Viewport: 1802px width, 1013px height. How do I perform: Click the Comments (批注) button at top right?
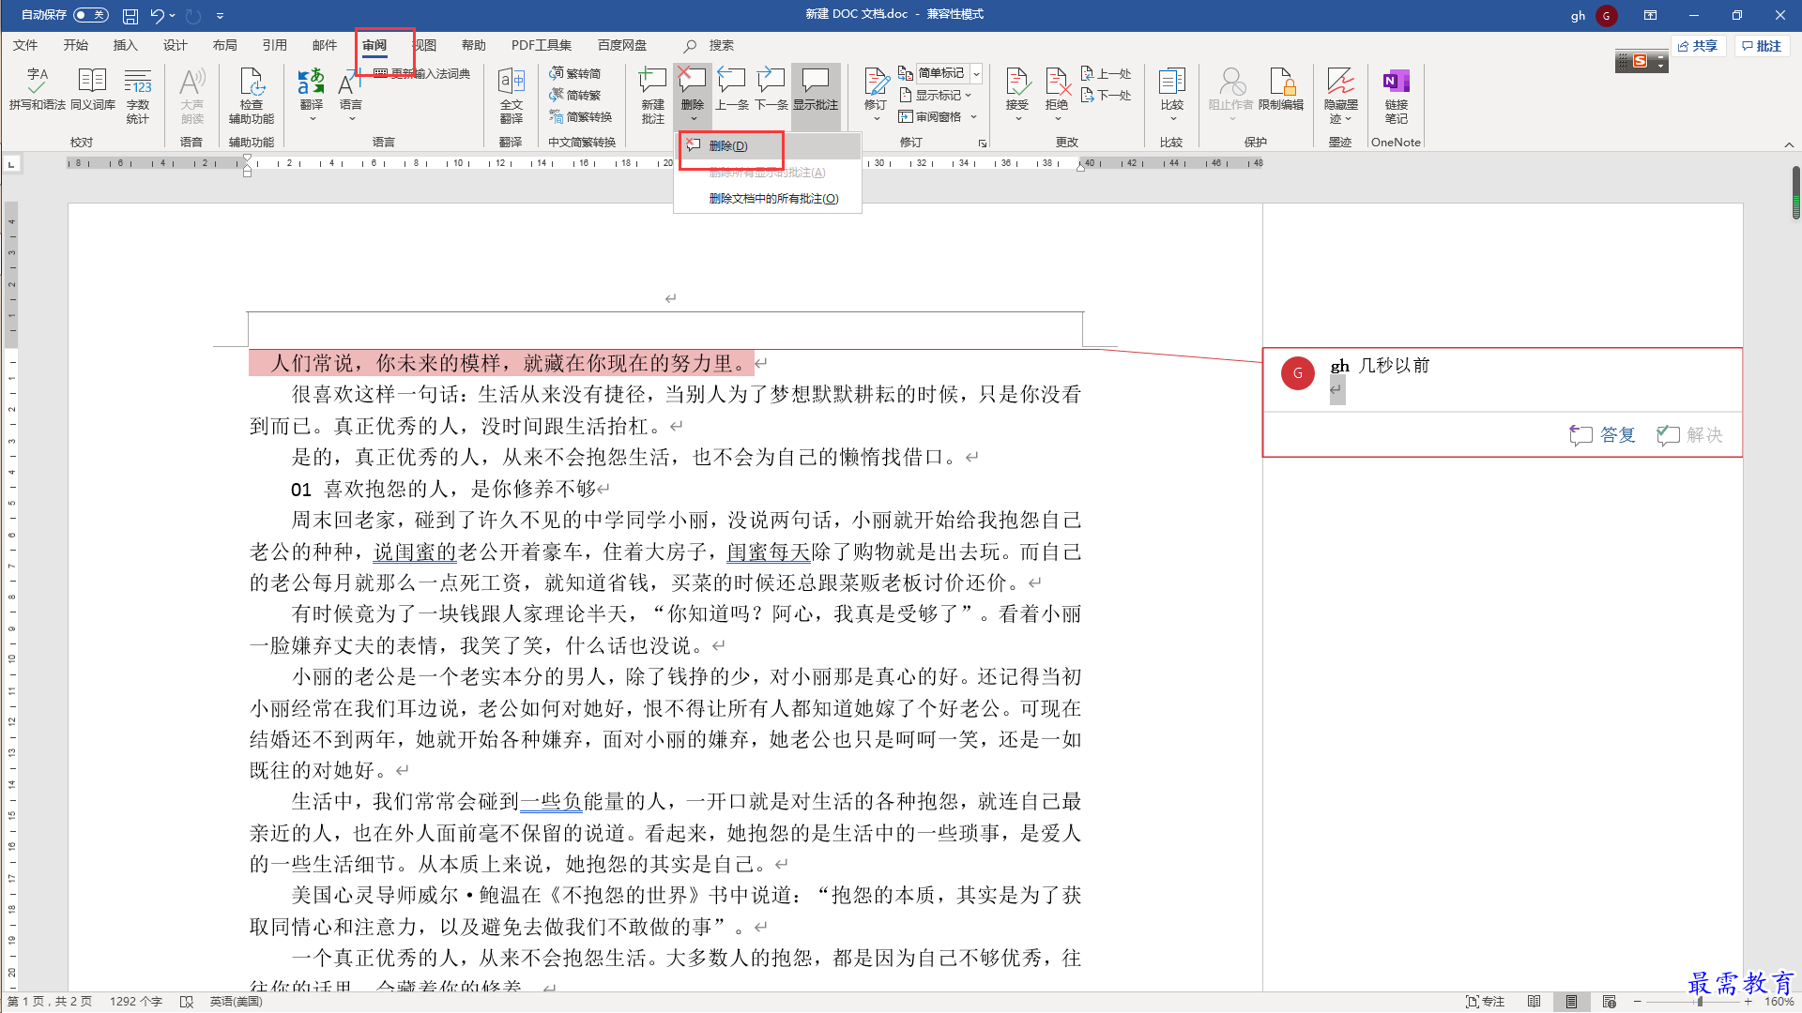pyautogui.click(x=1762, y=46)
